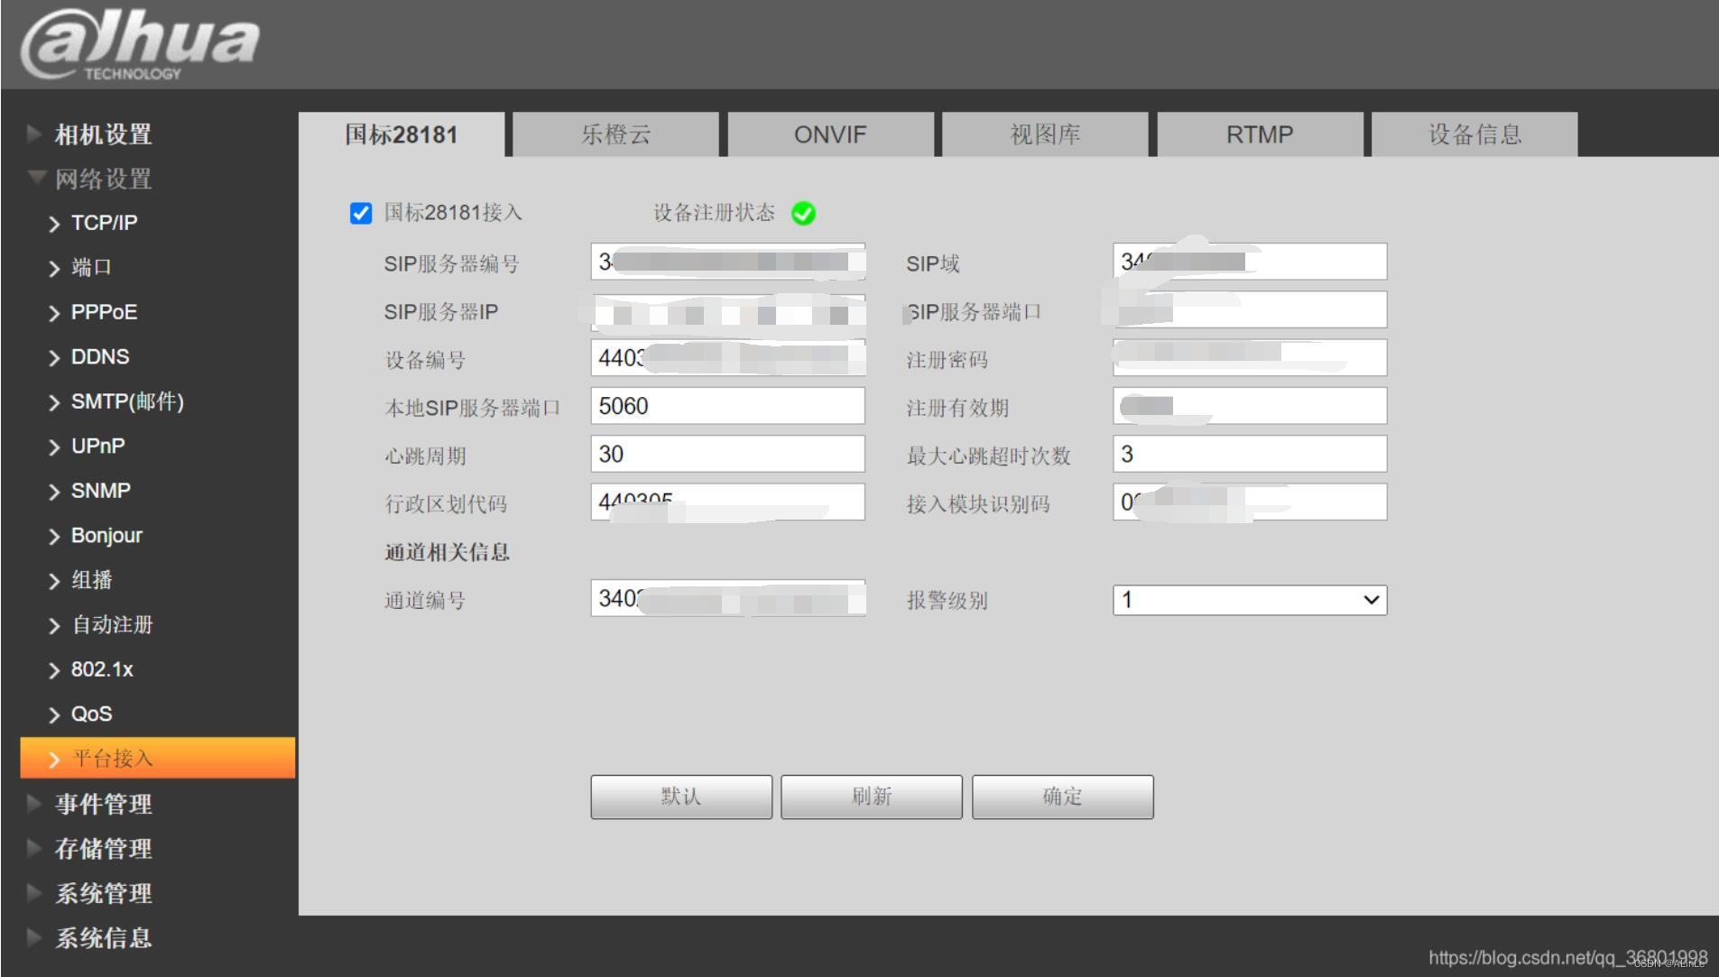This screenshot has width=1719, height=977.
Task: Click the 注册有效期 input field
Action: coord(1250,406)
